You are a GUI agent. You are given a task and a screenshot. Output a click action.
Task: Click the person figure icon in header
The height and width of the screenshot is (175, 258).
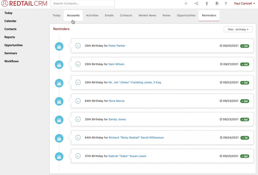click(207, 4)
